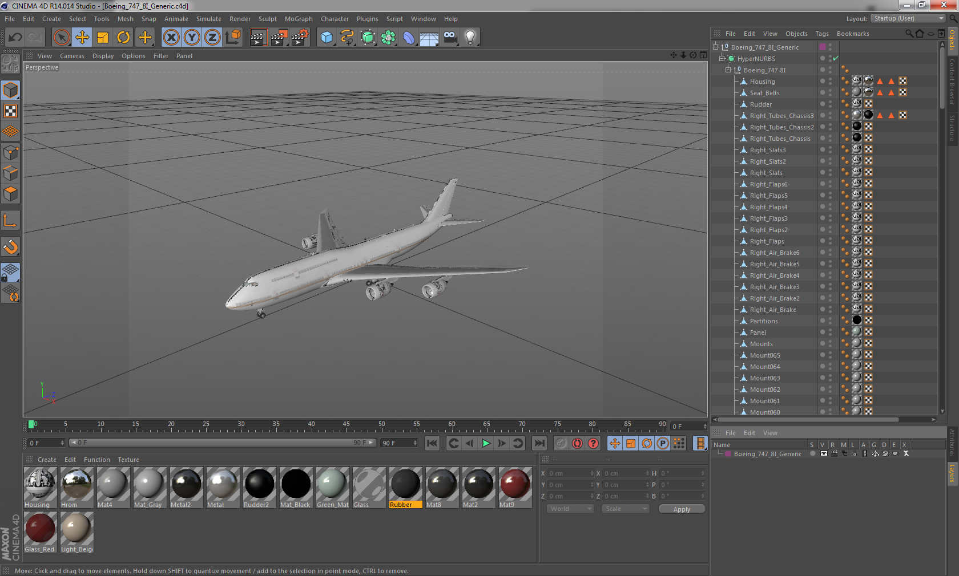Open the spline pen tools
This screenshot has height=576, width=959.
(x=347, y=38)
